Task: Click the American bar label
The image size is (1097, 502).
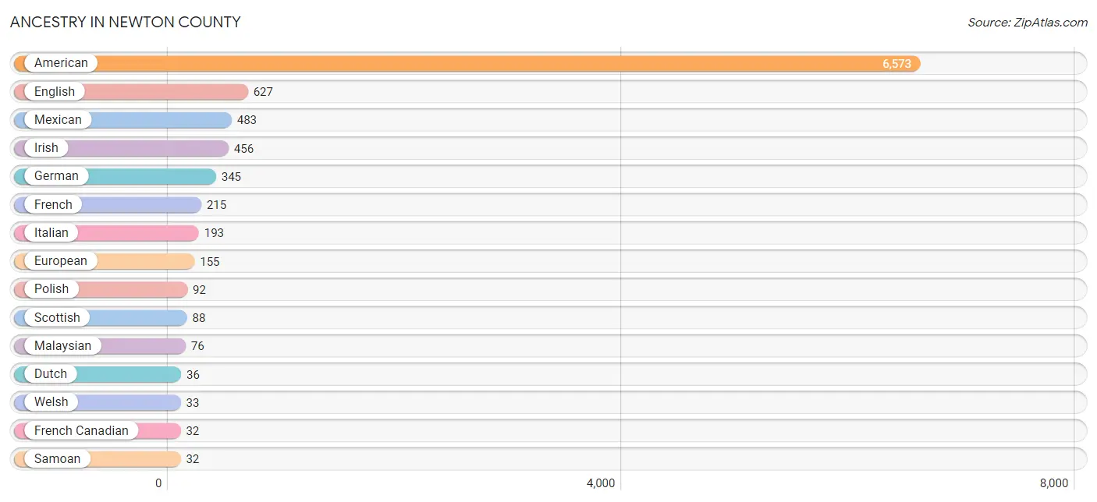Action: pos(61,63)
